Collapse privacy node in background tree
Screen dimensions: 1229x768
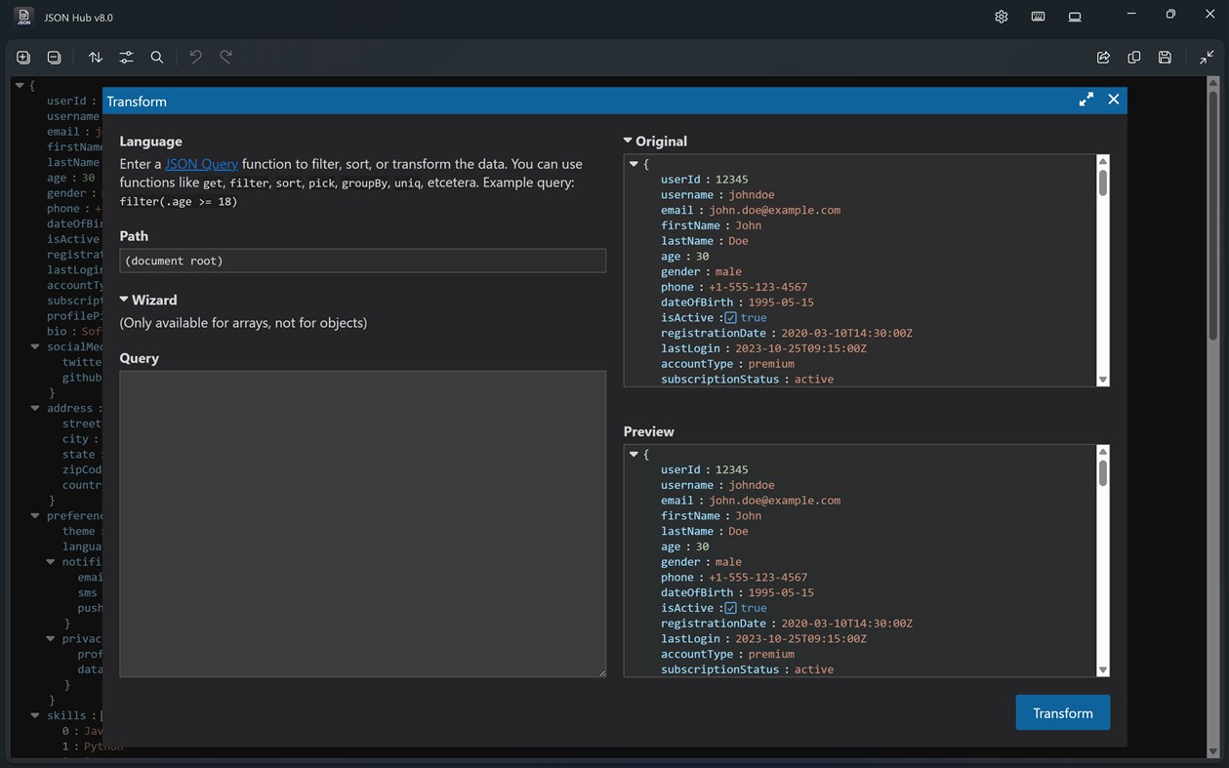click(x=51, y=638)
